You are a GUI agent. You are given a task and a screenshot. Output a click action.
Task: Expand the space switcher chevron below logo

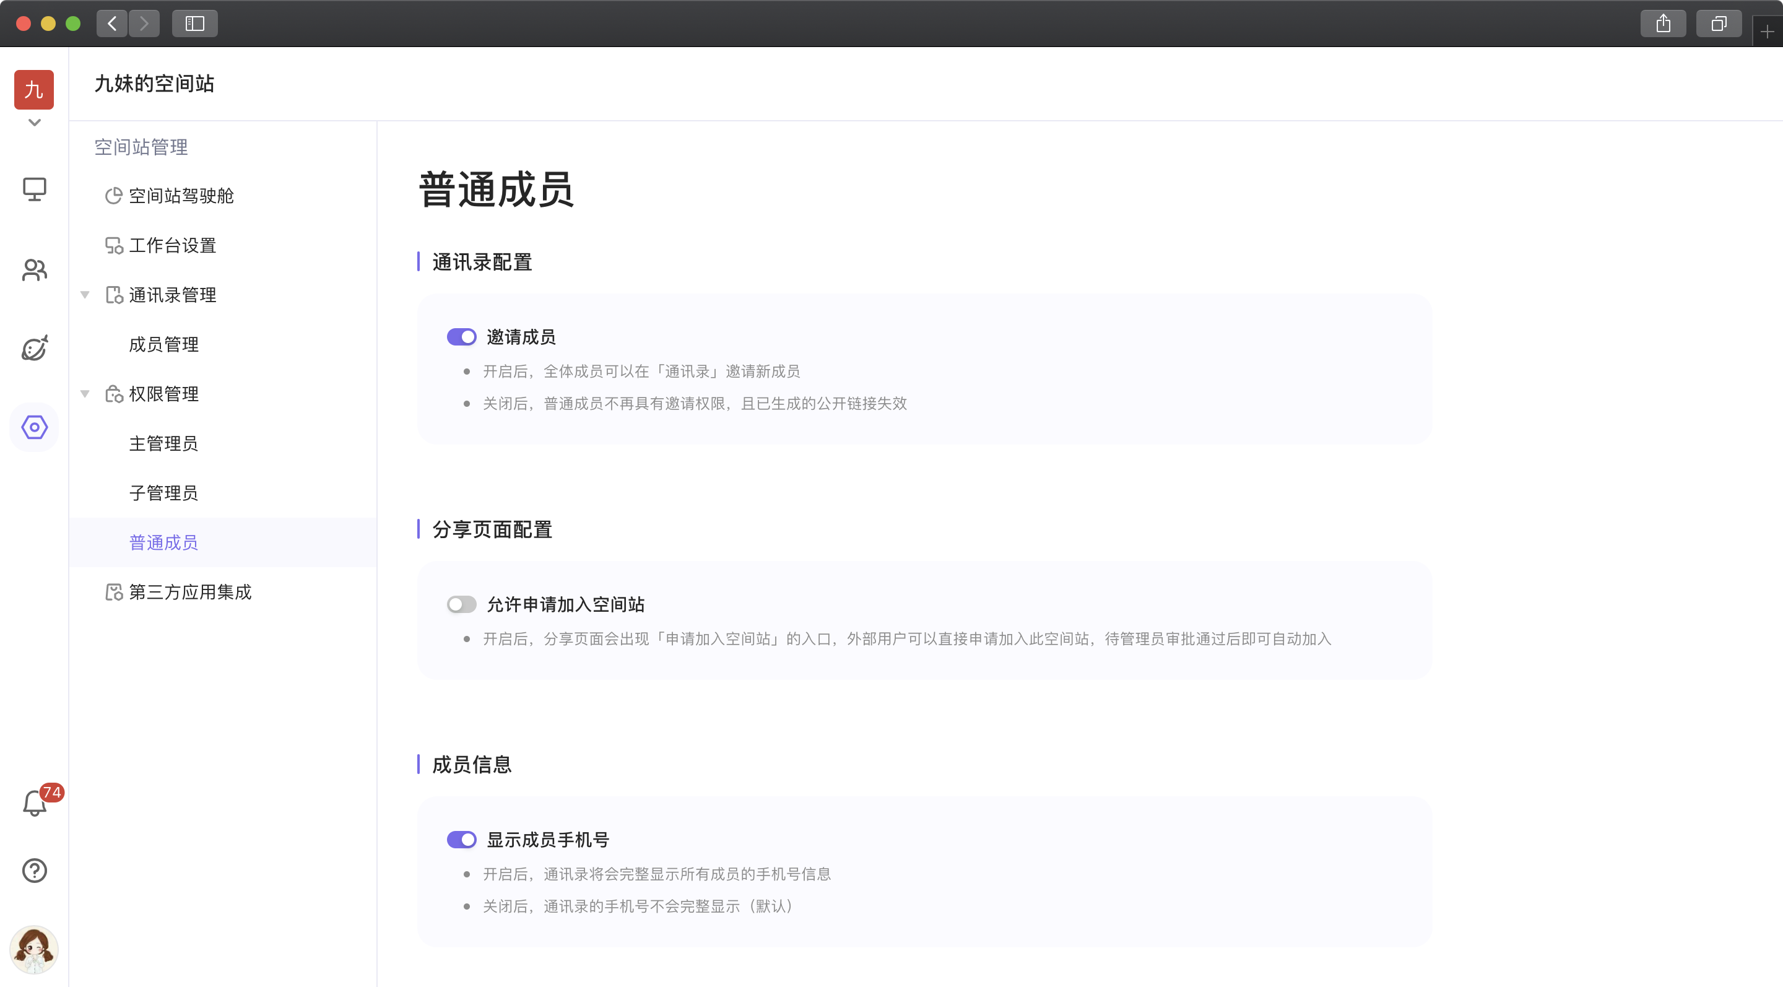point(34,123)
